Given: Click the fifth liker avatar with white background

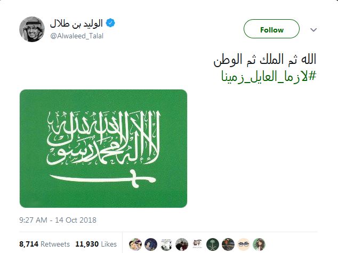Looking at the screenshot, I should 197,244.
